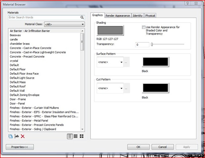Image resolution: width=205 pixels, height=158 pixels.
Task: Open the Cut Pattern dropdown
Action: pos(110,88)
